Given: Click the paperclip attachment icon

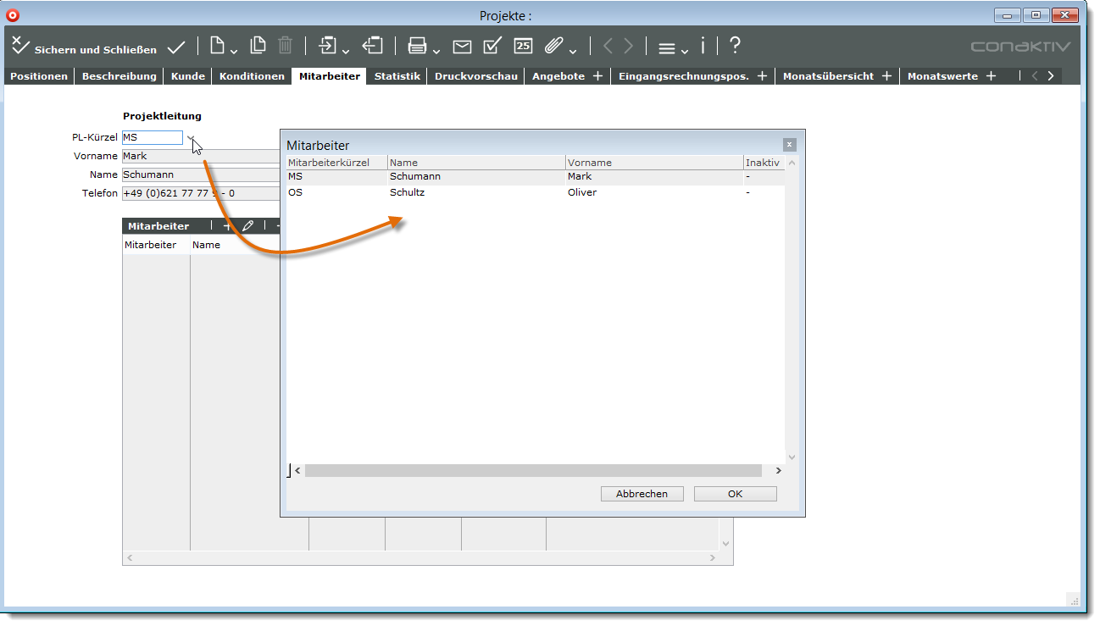Looking at the screenshot, I should [554, 47].
